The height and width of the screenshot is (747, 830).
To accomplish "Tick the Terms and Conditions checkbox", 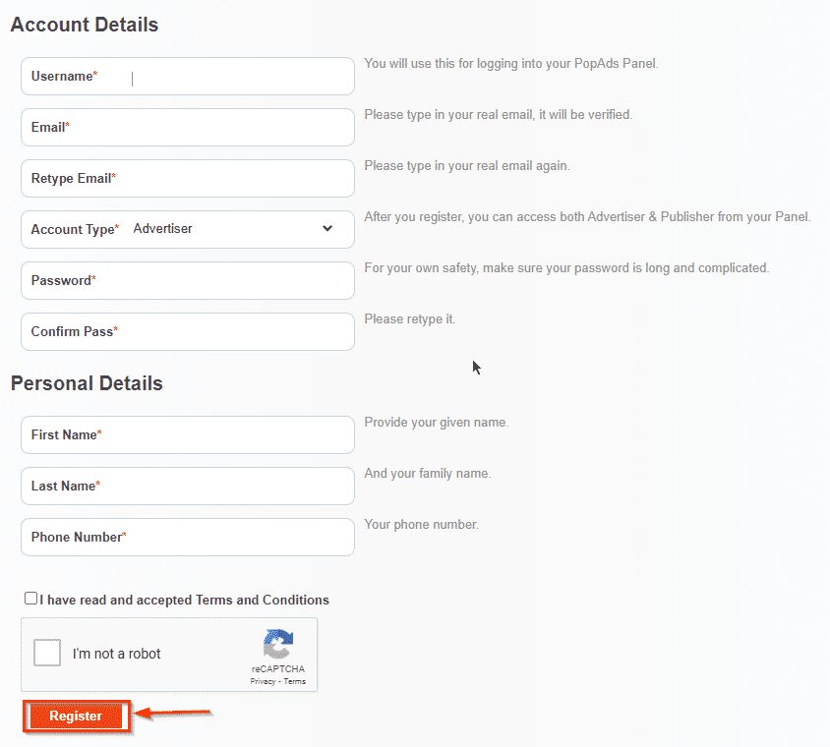I will pos(31,599).
